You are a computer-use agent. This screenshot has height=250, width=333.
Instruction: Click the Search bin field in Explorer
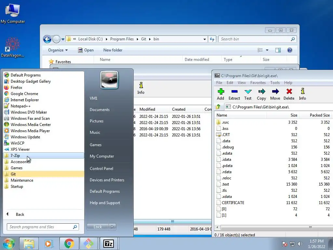[257, 39]
